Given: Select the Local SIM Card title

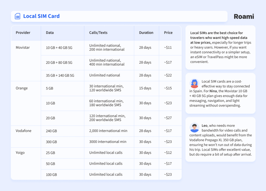Looking at the screenshot, I should coord(41,16).
